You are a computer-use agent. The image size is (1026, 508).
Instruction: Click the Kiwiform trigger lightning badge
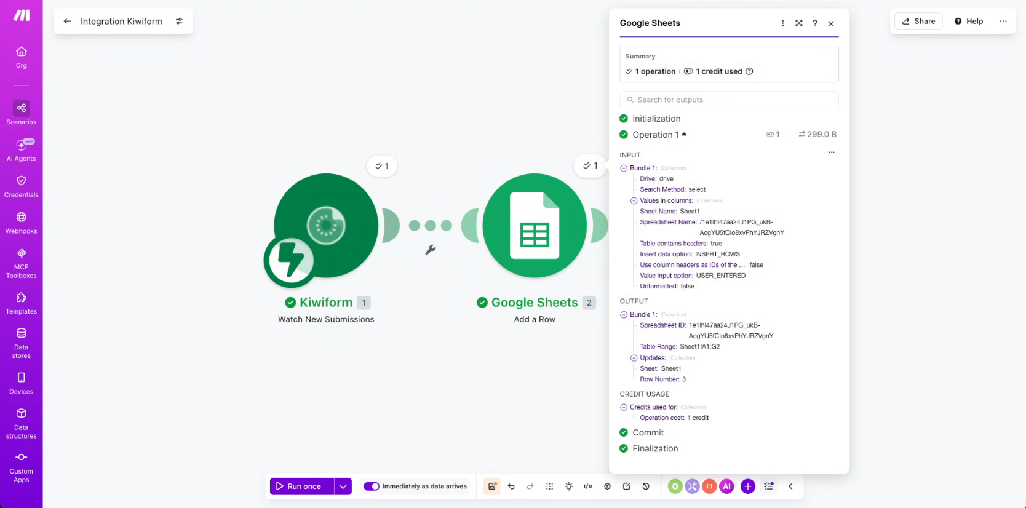coord(288,261)
